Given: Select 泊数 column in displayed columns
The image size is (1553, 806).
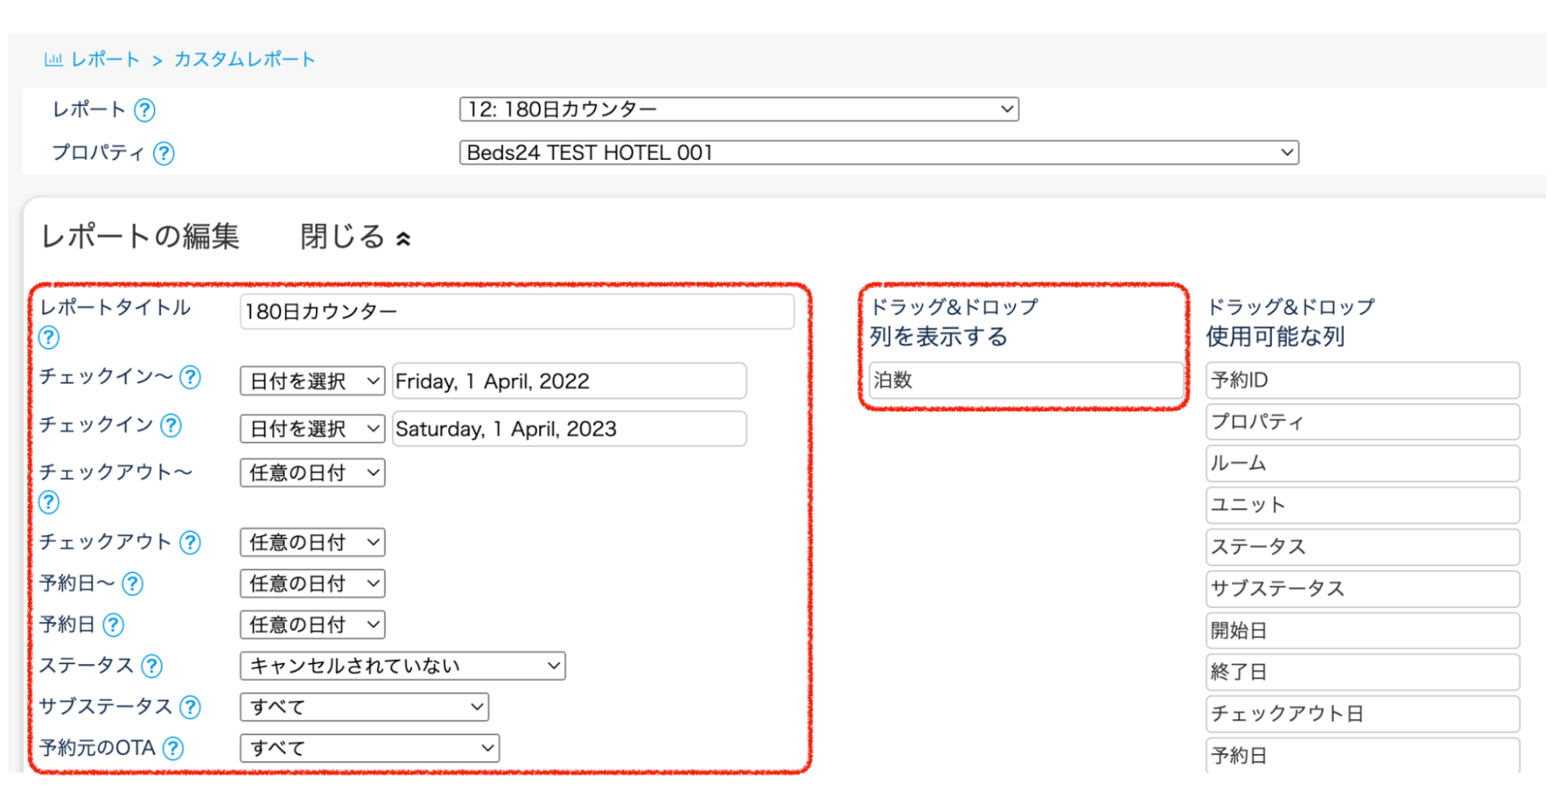Looking at the screenshot, I should tap(1025, 380).
